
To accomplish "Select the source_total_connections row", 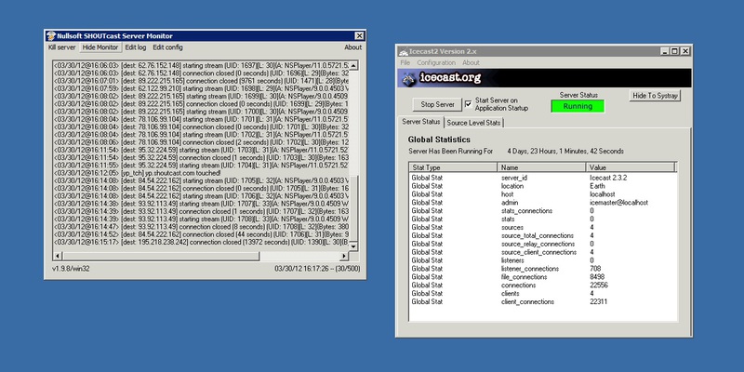I will [x=542, y=235].
